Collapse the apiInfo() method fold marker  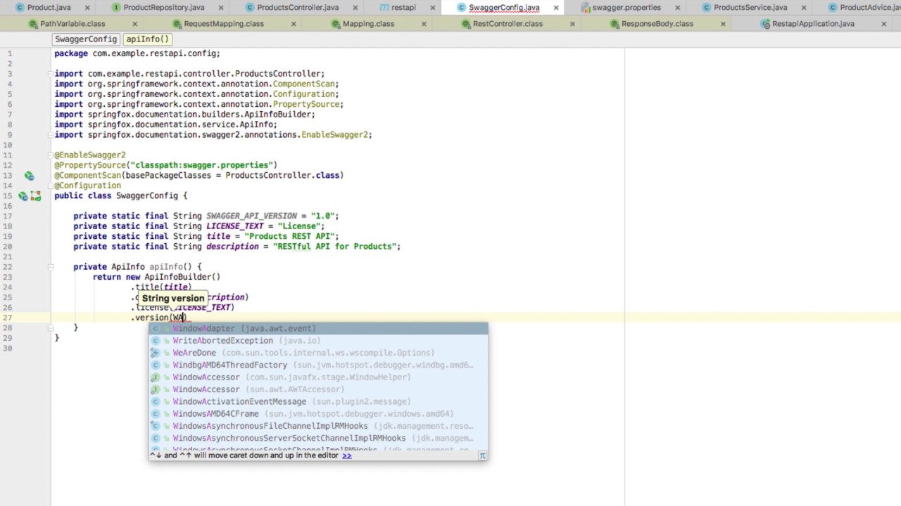tap(51, 267)
